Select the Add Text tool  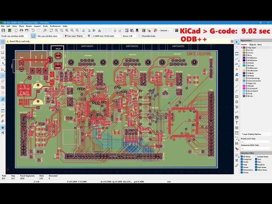coord(237,123)
